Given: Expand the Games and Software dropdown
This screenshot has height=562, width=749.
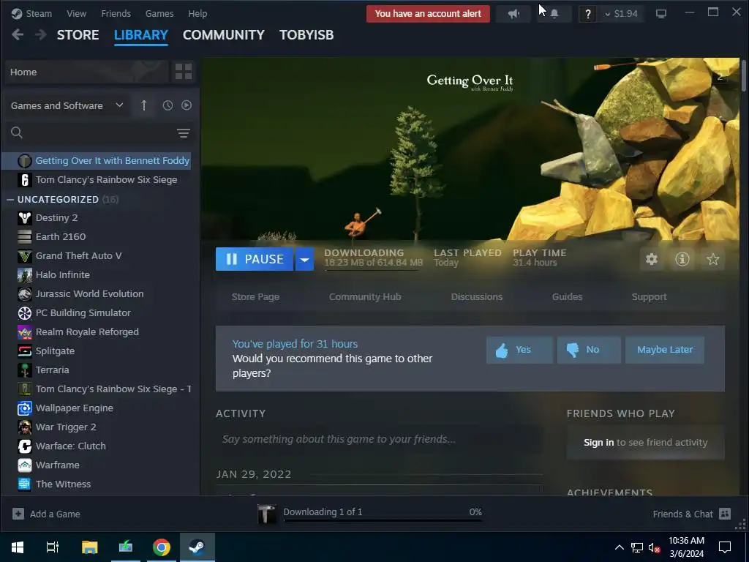Looking at the screenshot, I should [x=67, y=105].
